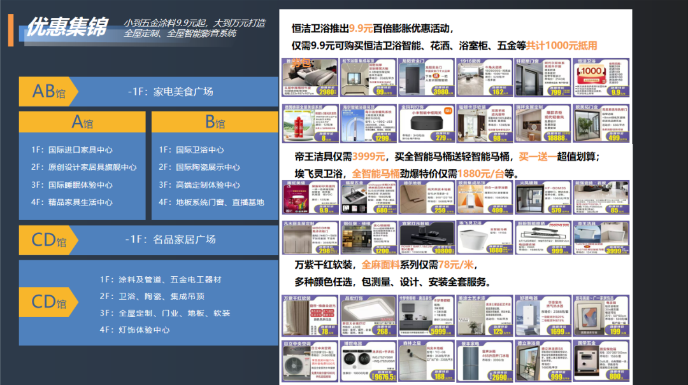The image size is (688, 385).
Task: Click the 帝王洁具仅需3999元 headline
Action: (447, 157)
